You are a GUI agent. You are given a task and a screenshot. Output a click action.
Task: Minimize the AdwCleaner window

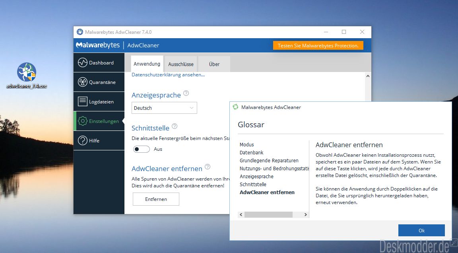tap(326, 32)
